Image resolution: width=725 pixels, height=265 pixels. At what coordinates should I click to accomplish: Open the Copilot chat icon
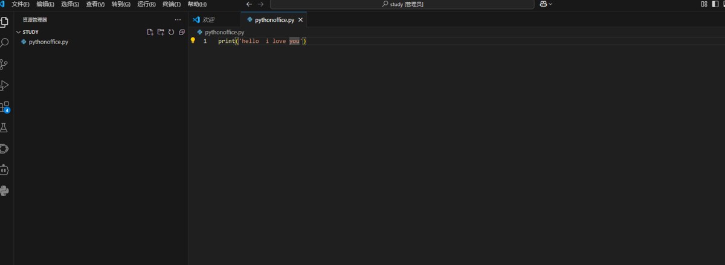pyautogui.click(x=543, y=4)
